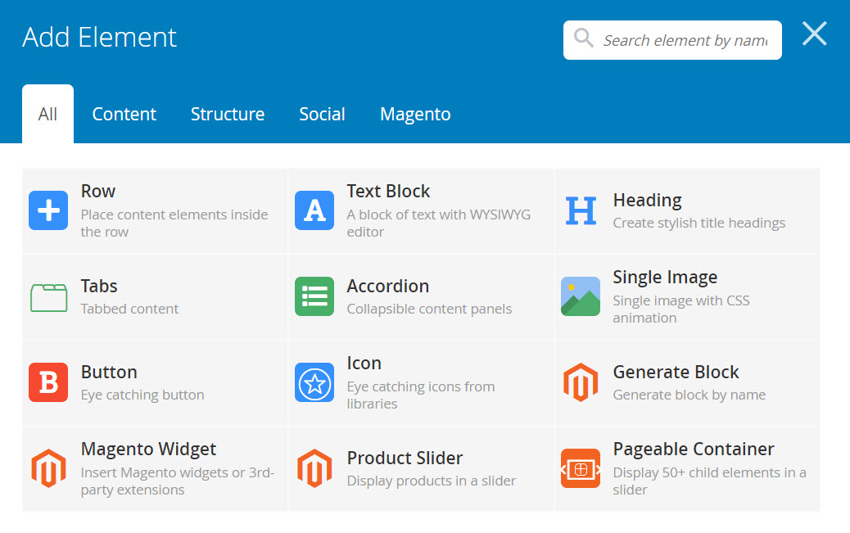Select the Single Image landscape icon
This screenshot has height=533, width=850.
pos(581,296)
